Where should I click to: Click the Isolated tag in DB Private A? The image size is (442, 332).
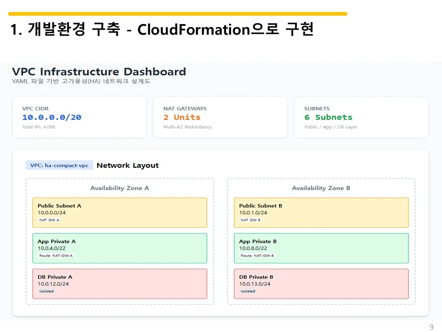tap(47, 291)
